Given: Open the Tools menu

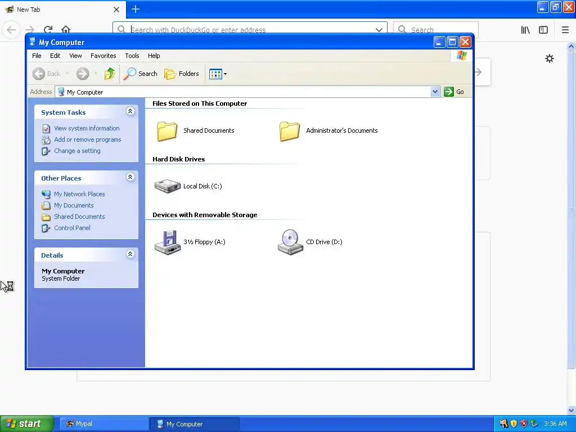Looking at the screenshot, I should [x=132, y=56].
